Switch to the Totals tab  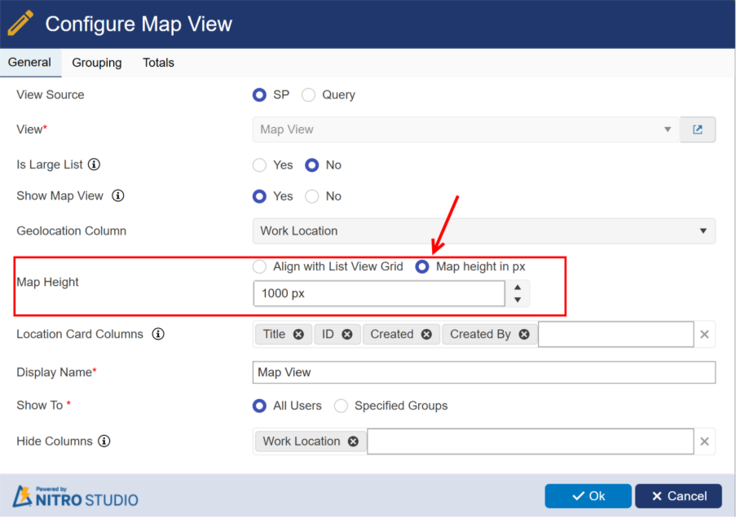158,63
